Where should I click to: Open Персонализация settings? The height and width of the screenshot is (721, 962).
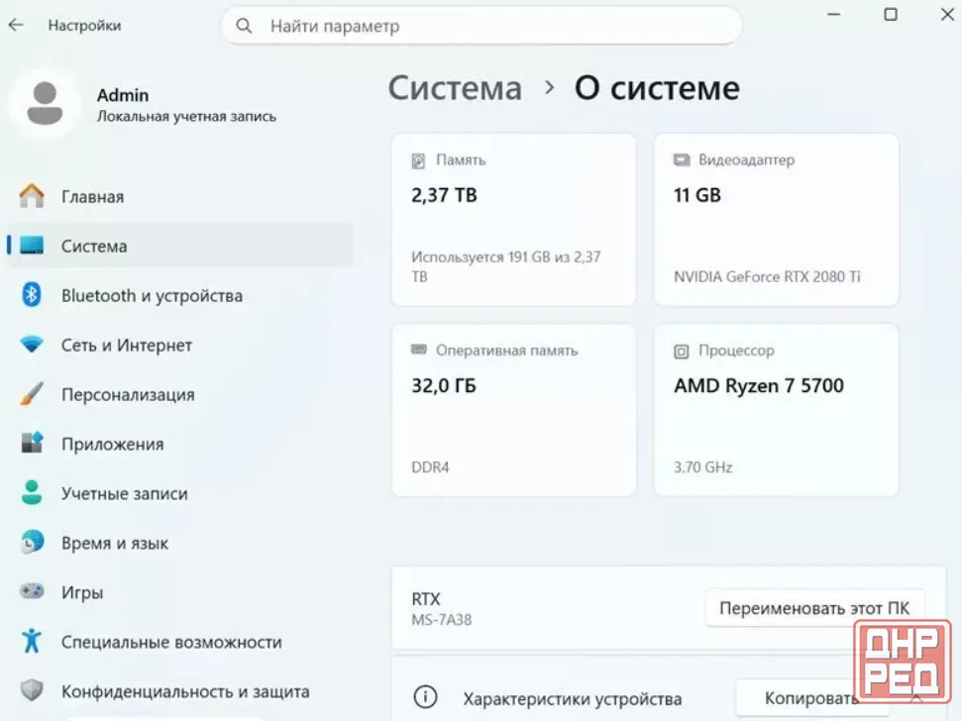coord(179,394)
